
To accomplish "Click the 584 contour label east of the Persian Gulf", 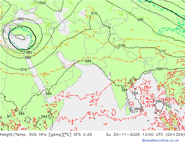I will (x=88, y=61).
